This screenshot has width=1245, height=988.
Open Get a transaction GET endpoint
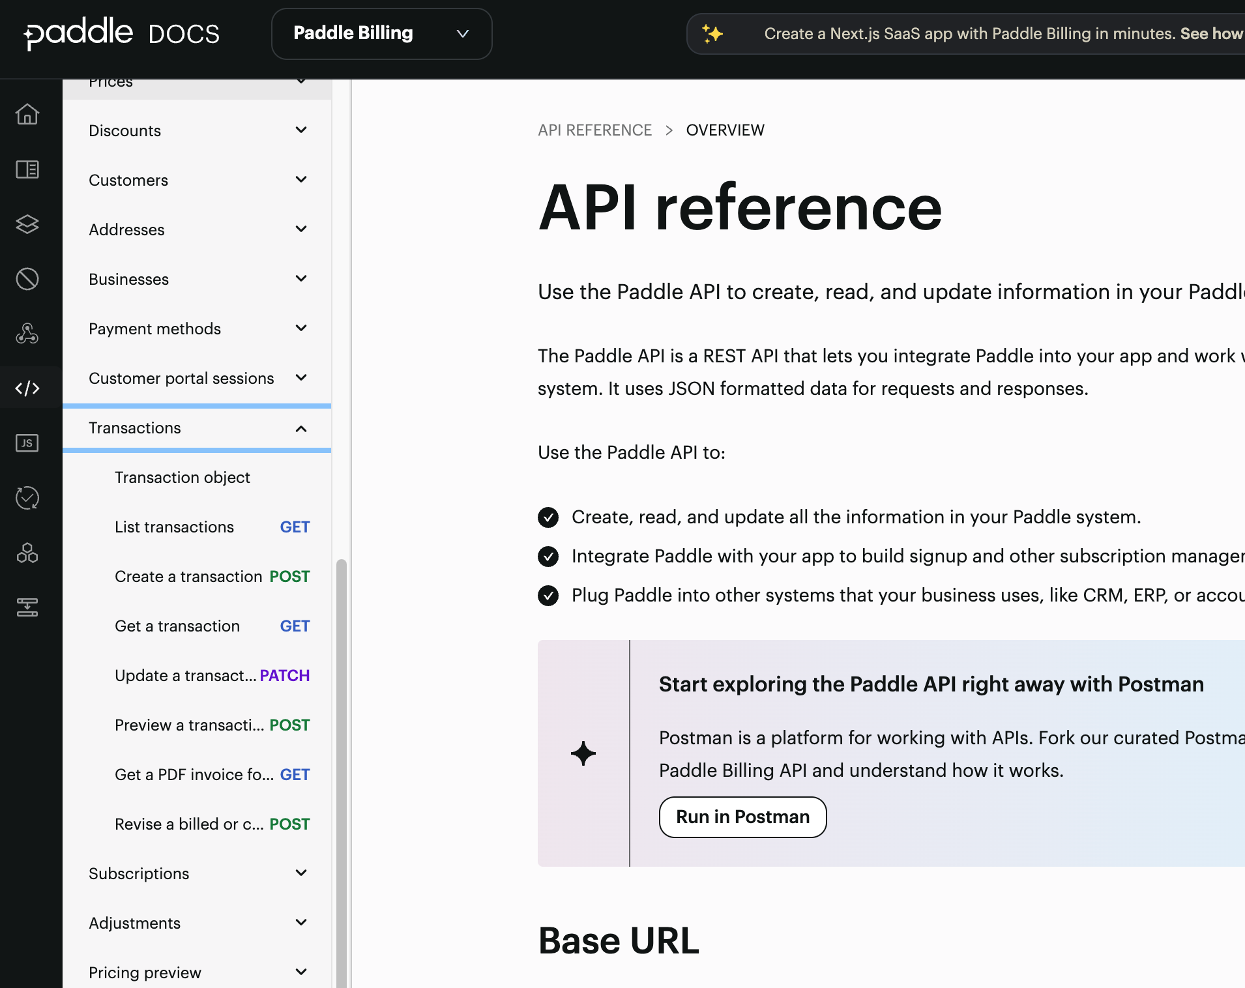point(197,626)
